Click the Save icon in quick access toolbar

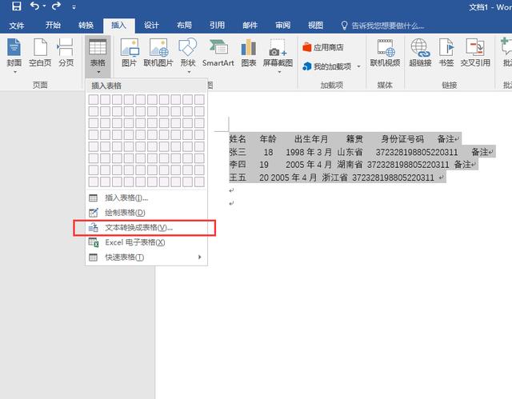coord(16,6)
